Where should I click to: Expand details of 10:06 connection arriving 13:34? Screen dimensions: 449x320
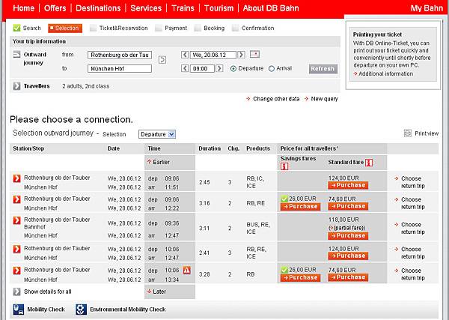pos(17,270)
